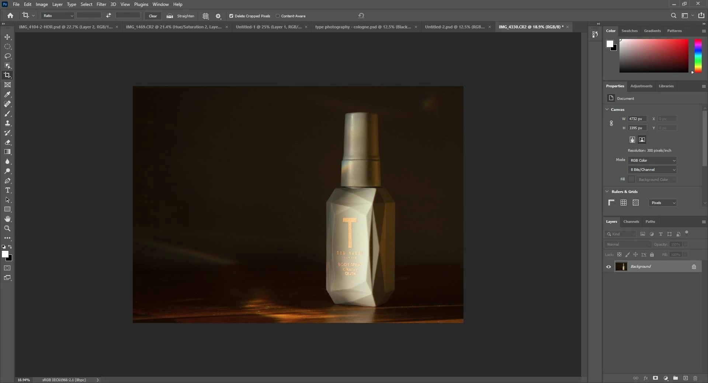Toggle the canvas width-height link

[611, 123]
